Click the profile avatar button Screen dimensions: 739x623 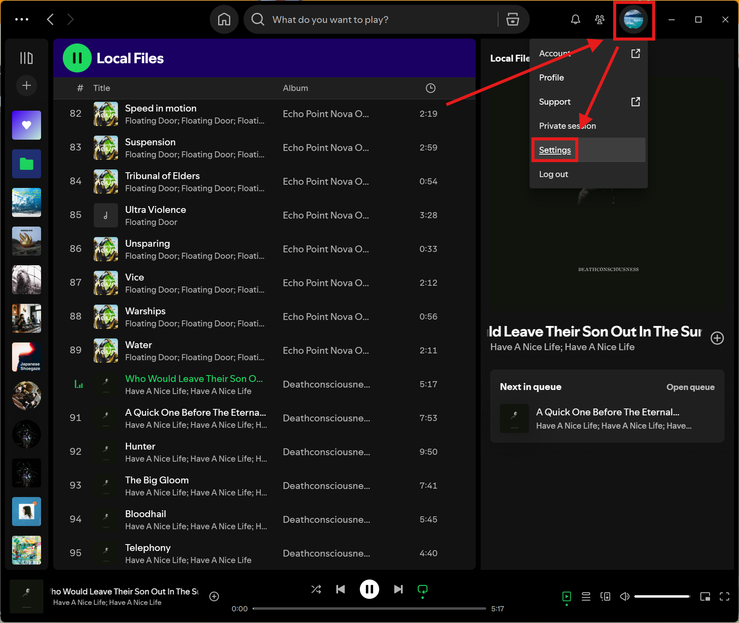coord(634,19)
